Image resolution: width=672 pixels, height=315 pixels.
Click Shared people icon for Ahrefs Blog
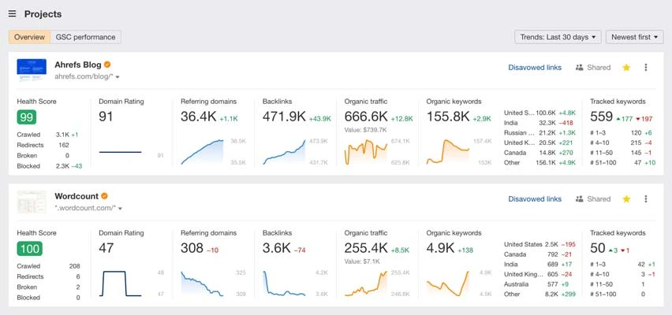pyautogui.click(x=580, y=68)
